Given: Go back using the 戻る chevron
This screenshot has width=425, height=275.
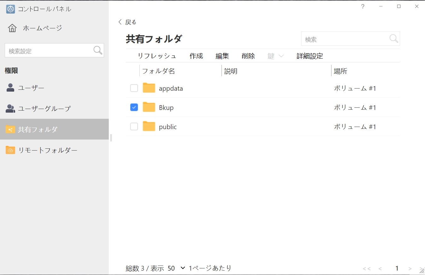Looking at the screenshot, I should coord(120,22).
